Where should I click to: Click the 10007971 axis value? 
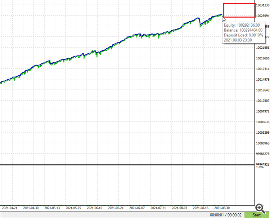coord(262,111)
